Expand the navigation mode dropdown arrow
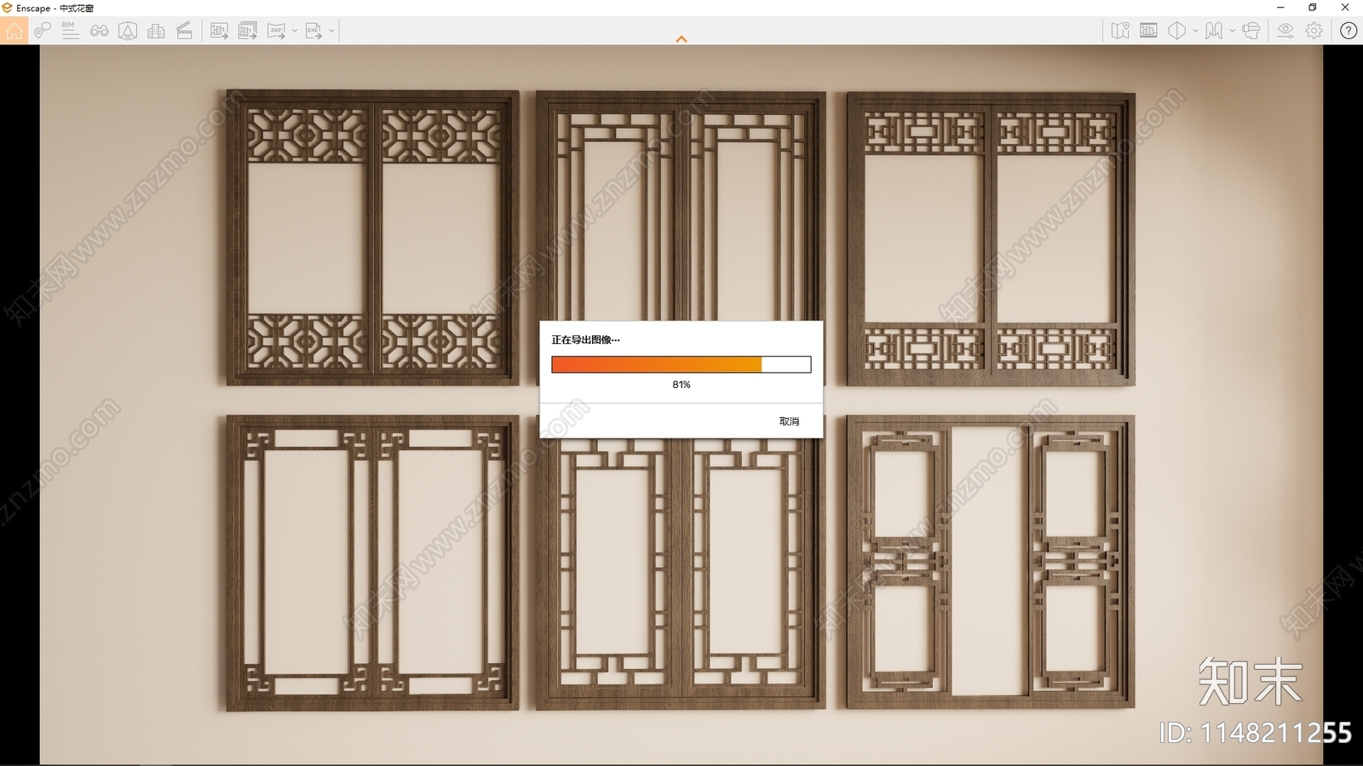 (1232, 31)
